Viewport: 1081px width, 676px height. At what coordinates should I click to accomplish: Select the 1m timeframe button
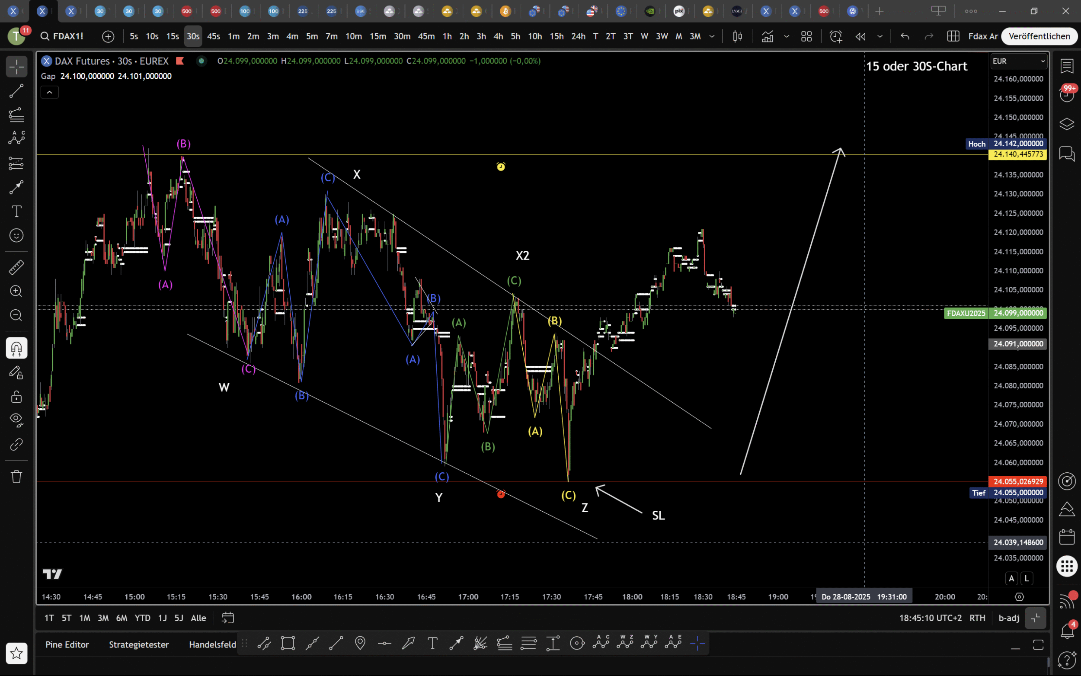pos(234,36)
